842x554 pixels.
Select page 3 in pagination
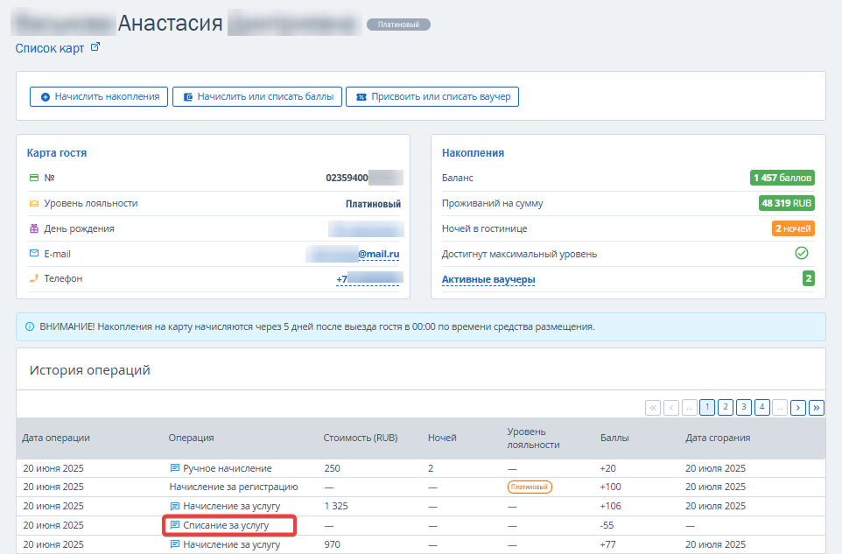pos(744,408)
